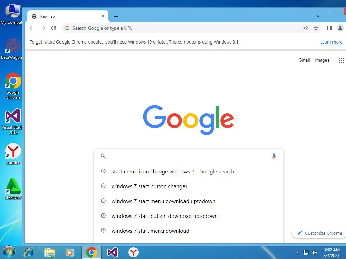Click the volume speaker tray icon

pyautogui.click(x=314, y=252)
